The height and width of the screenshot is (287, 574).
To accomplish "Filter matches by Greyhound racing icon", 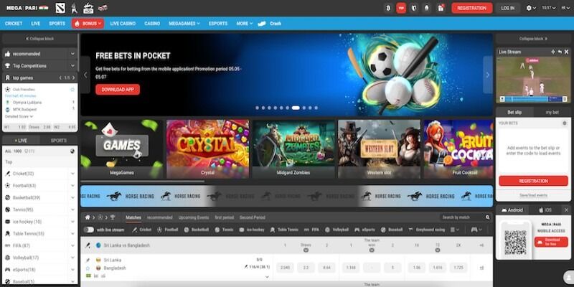I will (x=410, y=230).
